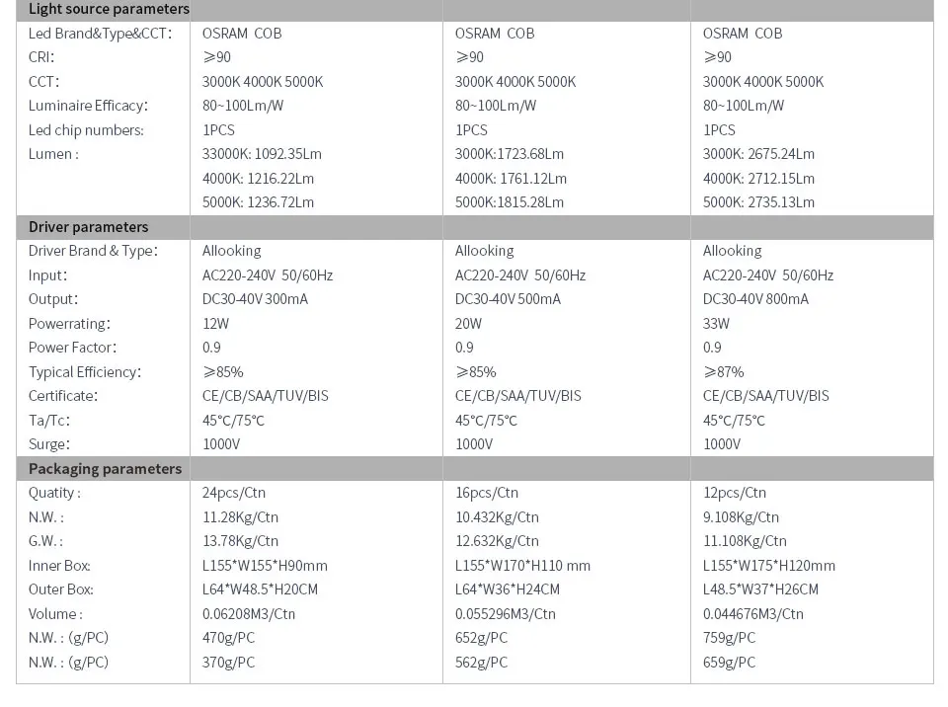Click the Ta/Tc row label
This screenshot has height=707, width=948.
[x=49, y=421]
